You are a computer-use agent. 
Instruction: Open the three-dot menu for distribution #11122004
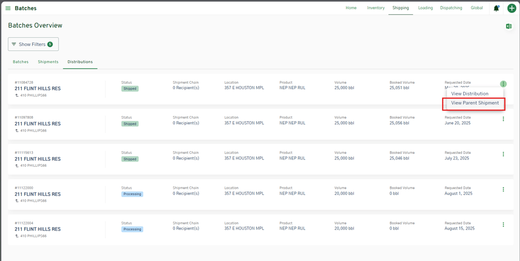click(x=503, y=225)
